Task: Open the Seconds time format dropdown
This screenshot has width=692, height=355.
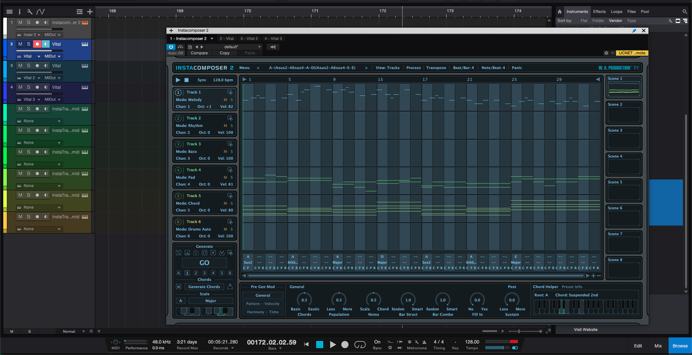Action: tap(223, 348)
